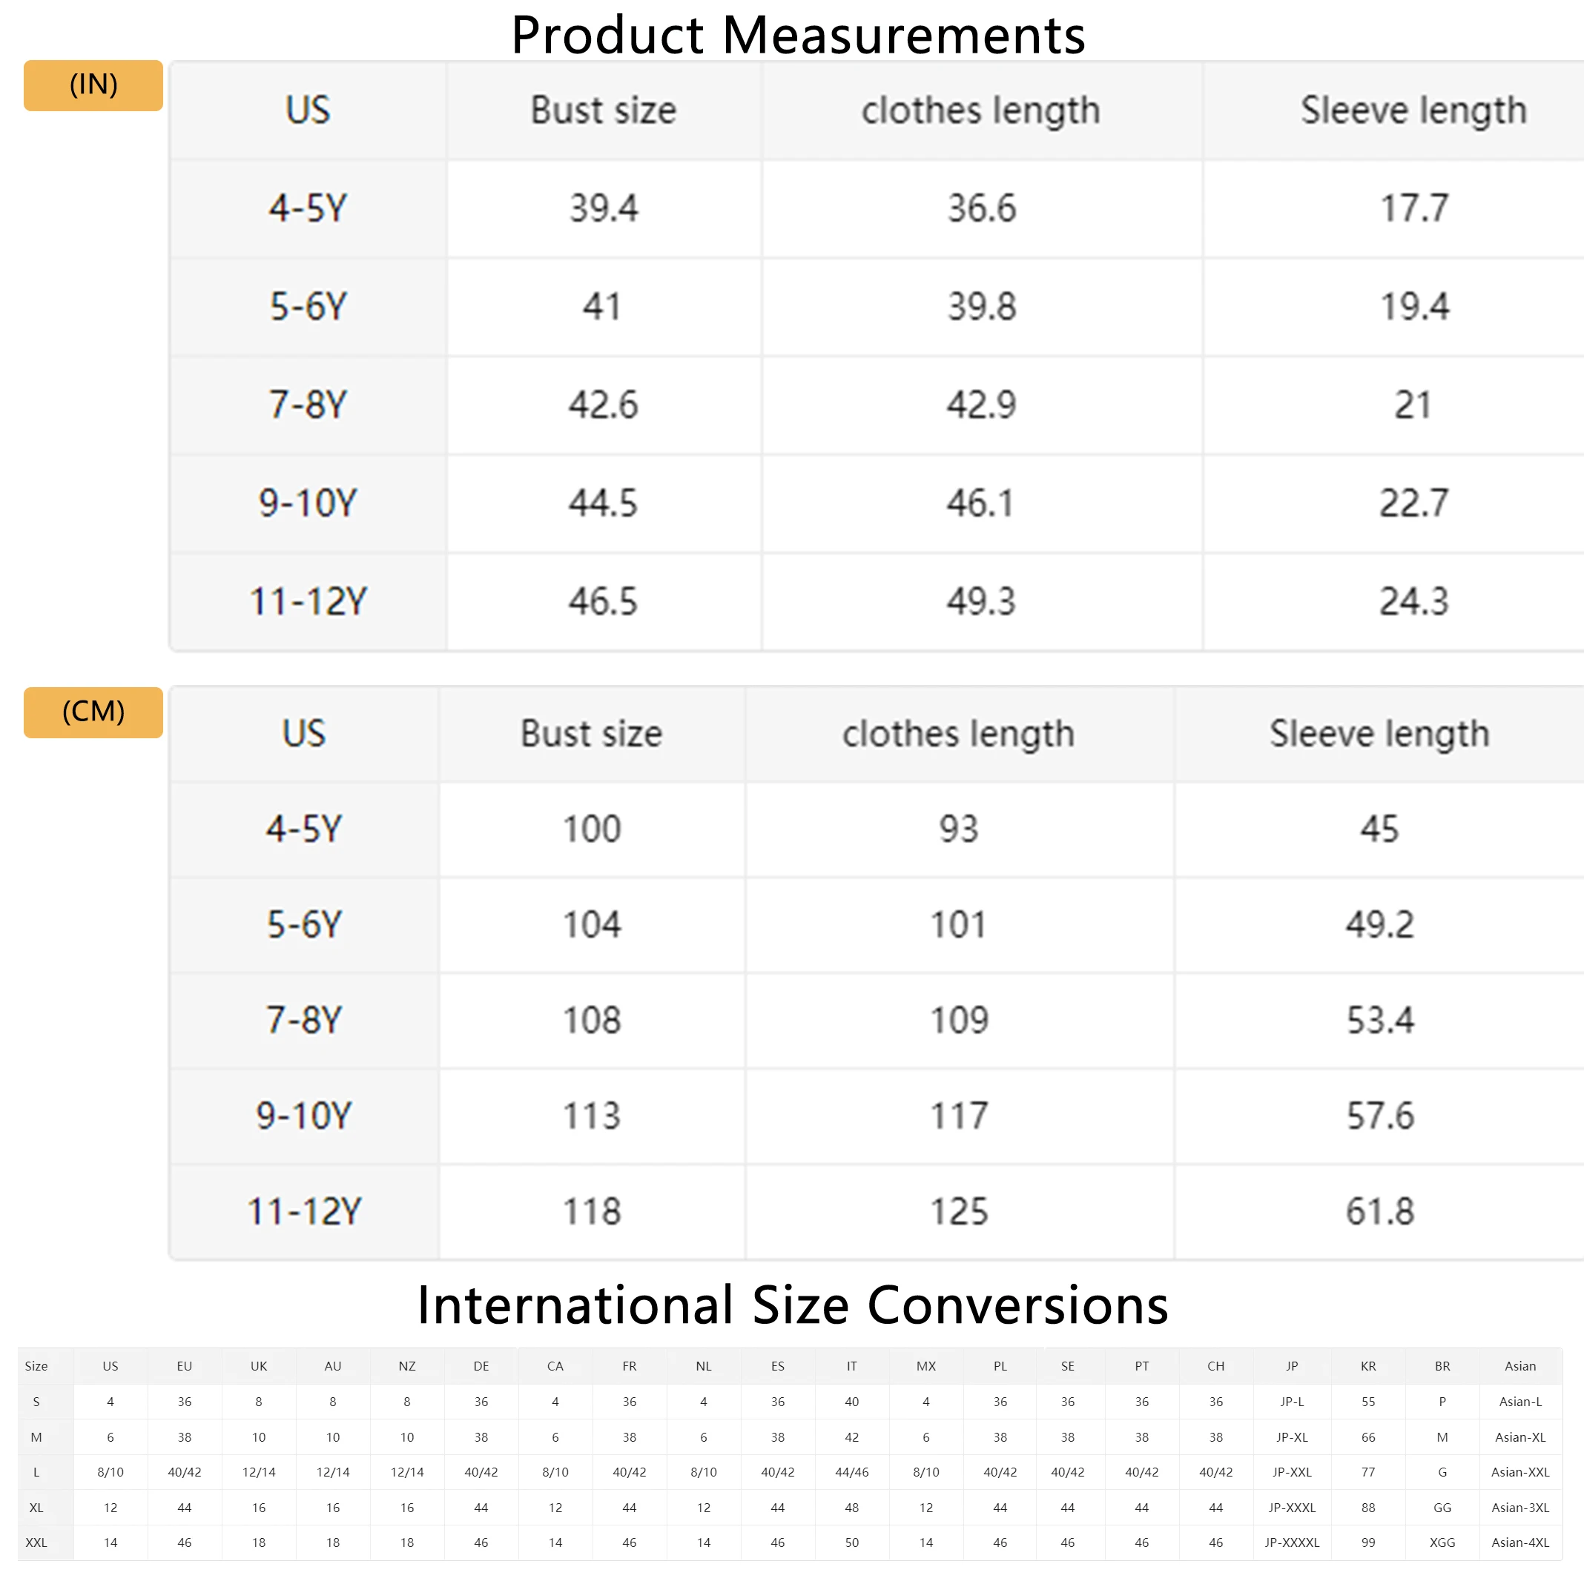Screen dimensions: 1584x1584
Task: Select the 125 clothes length value
Action: click(959, 1211)
